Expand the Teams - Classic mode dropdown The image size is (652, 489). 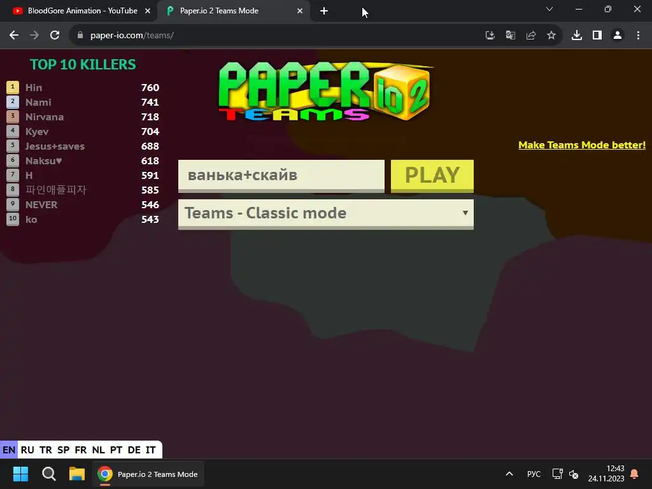tap(325, 214)
